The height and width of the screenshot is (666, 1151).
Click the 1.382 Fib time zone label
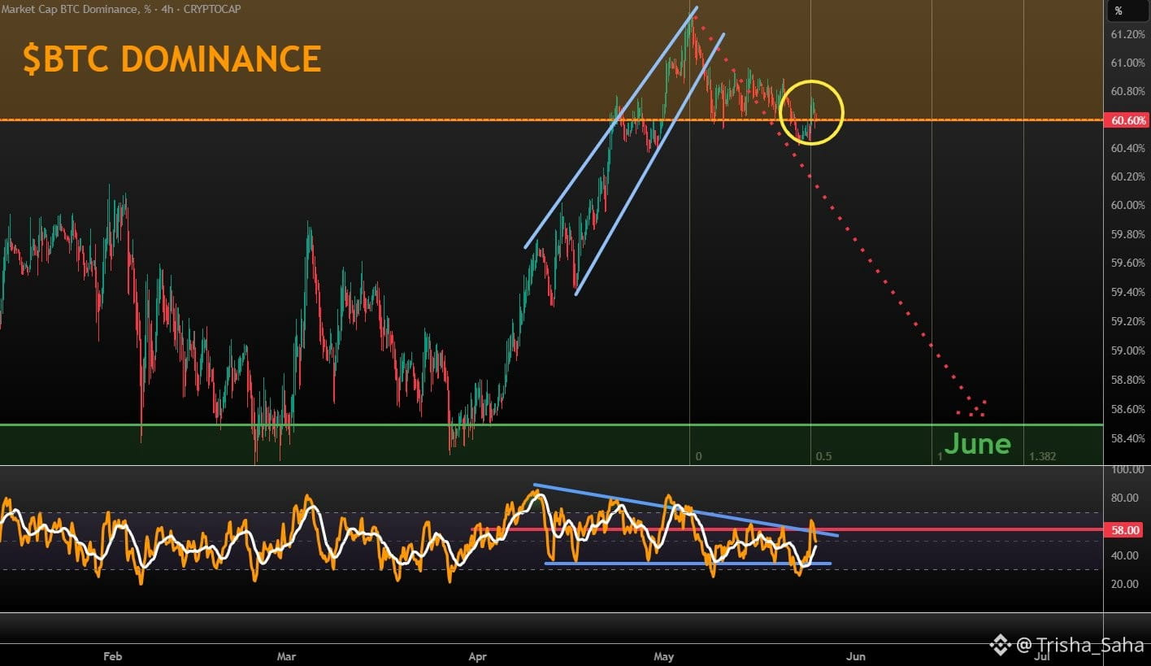point(1042,456)
